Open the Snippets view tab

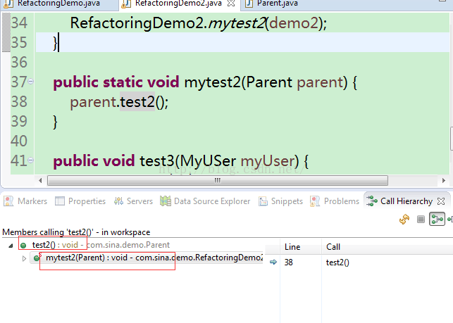pyautogui.click(x=280, y=201)
